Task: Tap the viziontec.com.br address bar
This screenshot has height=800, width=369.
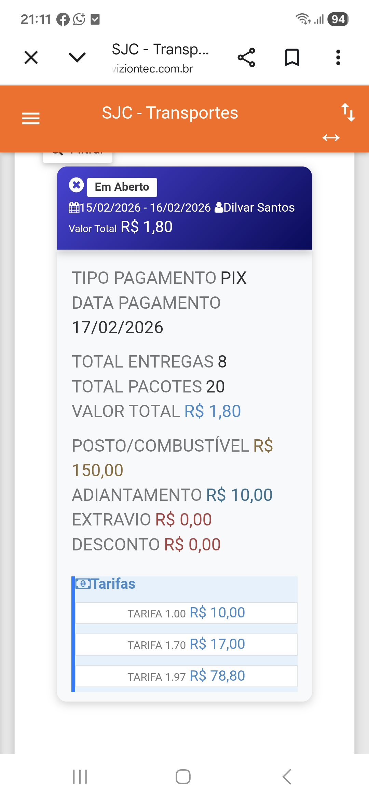Action: coord(153,69)
